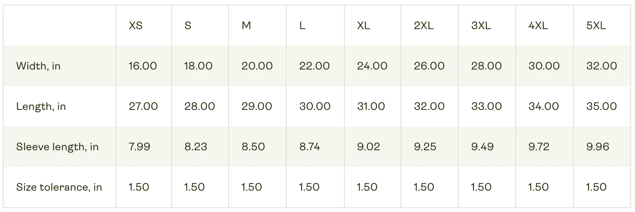Select the "Width, in" row label

38,66
